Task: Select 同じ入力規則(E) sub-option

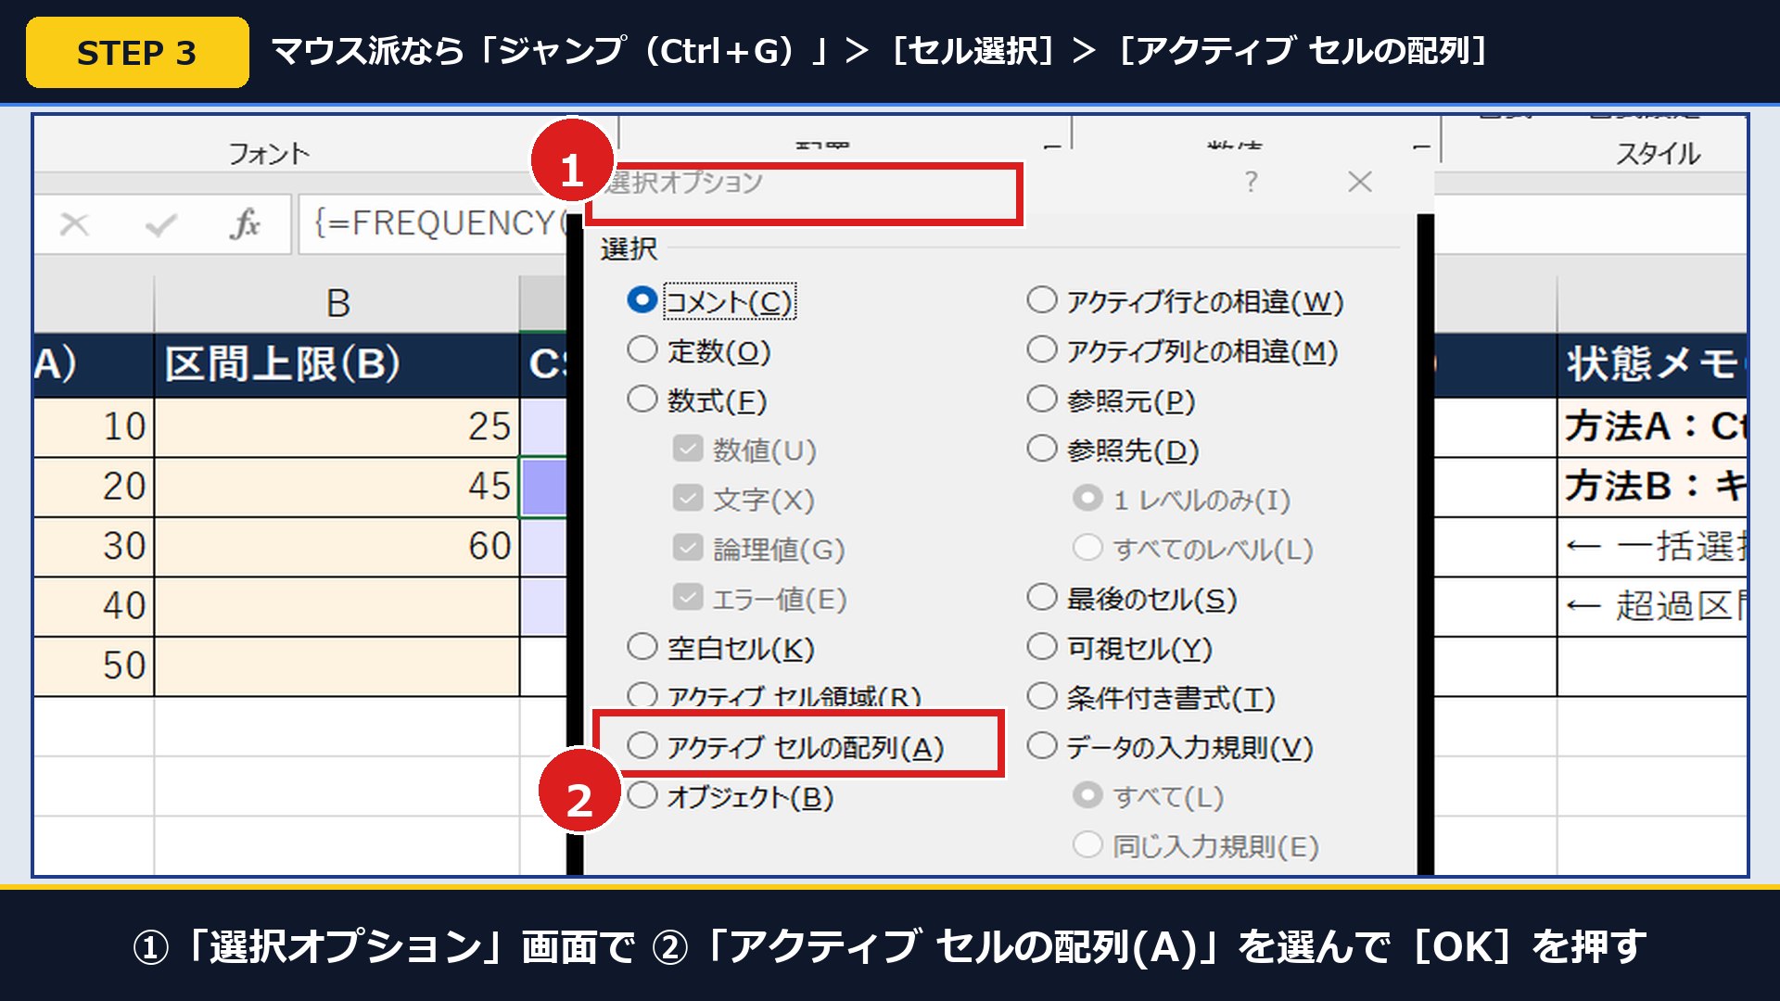Action: tap(1087, 845)
